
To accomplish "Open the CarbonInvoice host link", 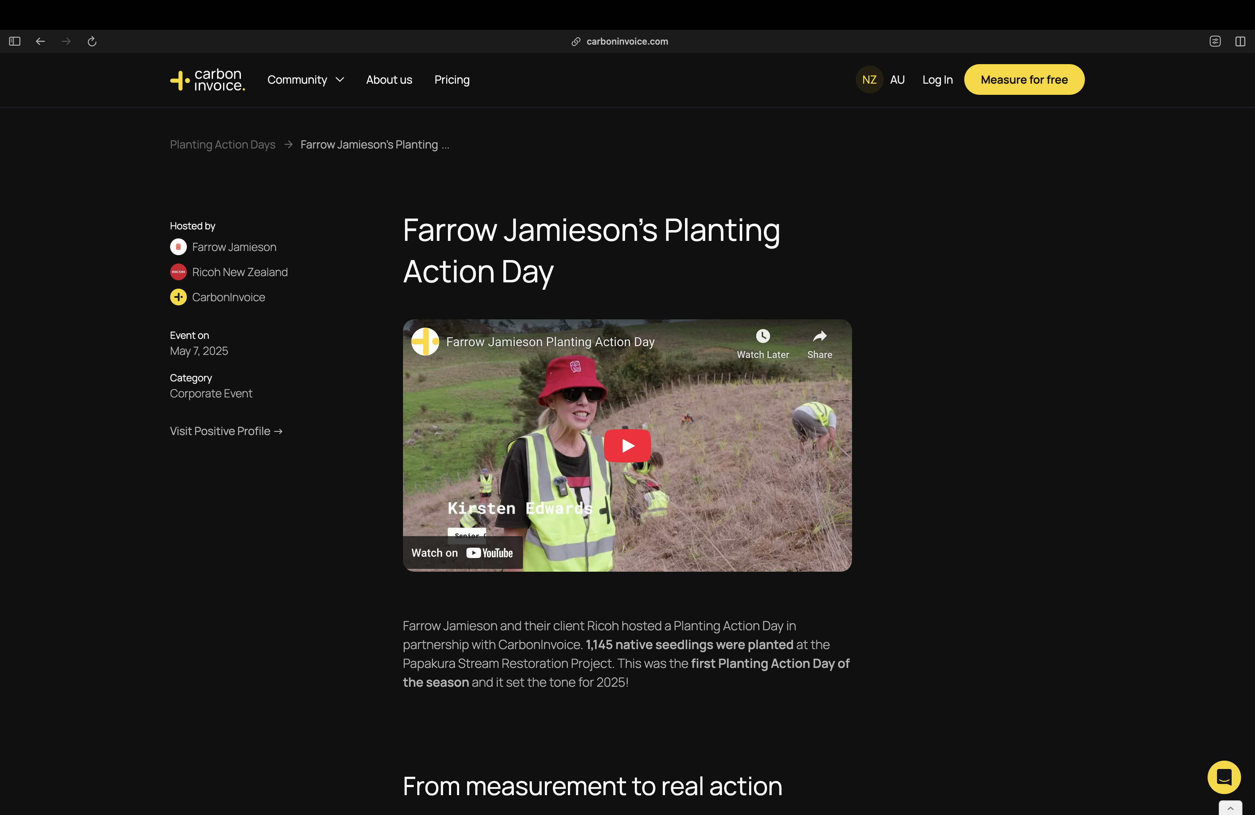I will [x=228, y=297].
